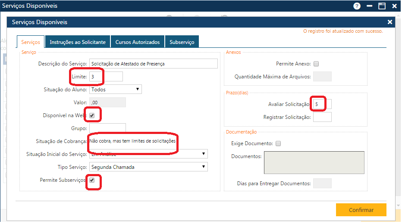Open the Cursos Autorizados tab
This screenshot has height=224, width=402.
coord(138,42)
